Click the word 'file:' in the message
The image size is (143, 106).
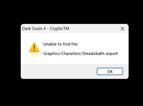pos(75,44)
